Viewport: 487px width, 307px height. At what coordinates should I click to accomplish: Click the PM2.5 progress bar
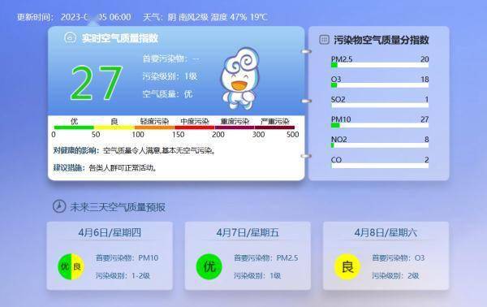(x=380, y=65)
